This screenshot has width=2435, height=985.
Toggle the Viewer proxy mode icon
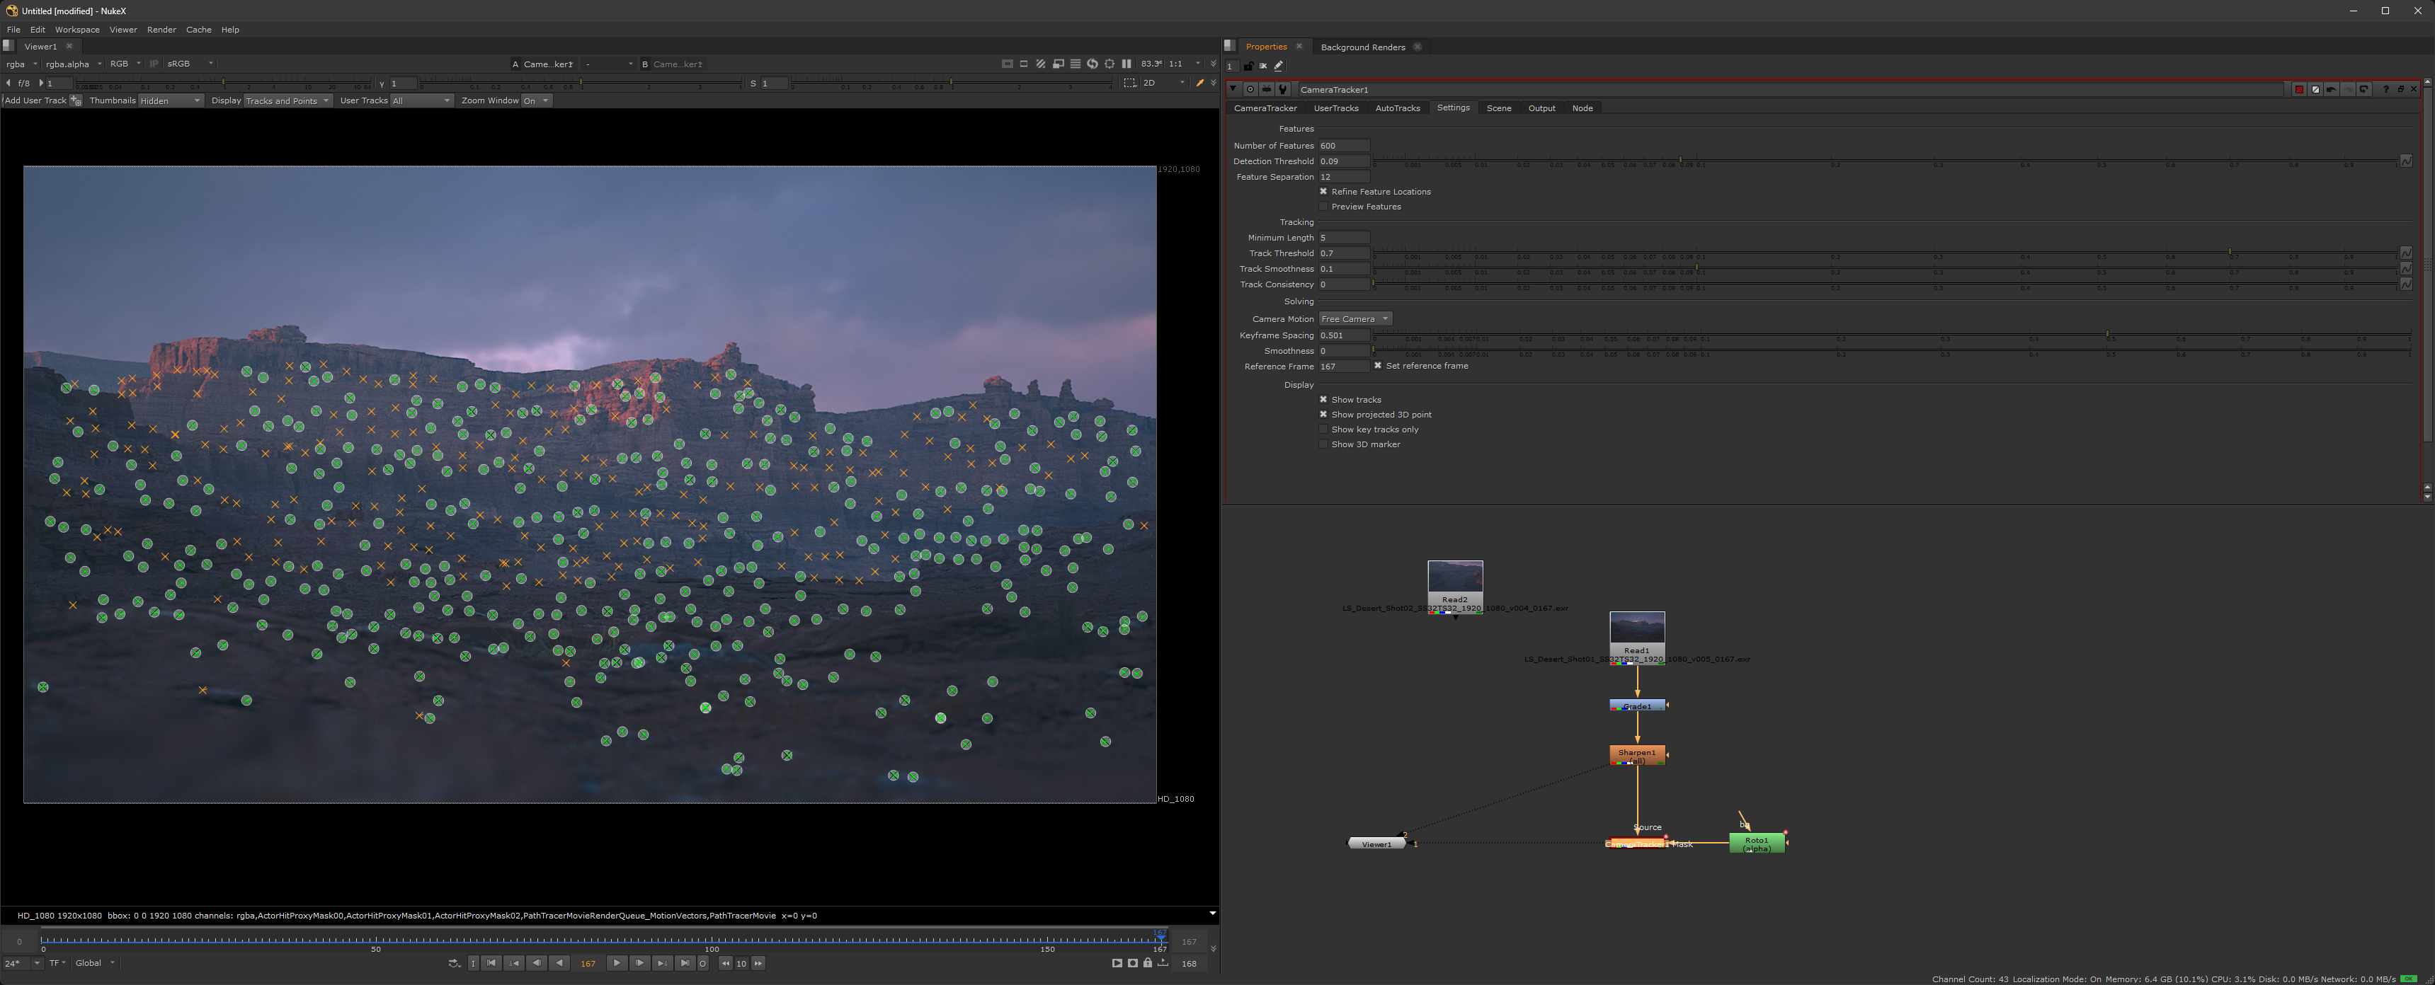pos(1058,64)
